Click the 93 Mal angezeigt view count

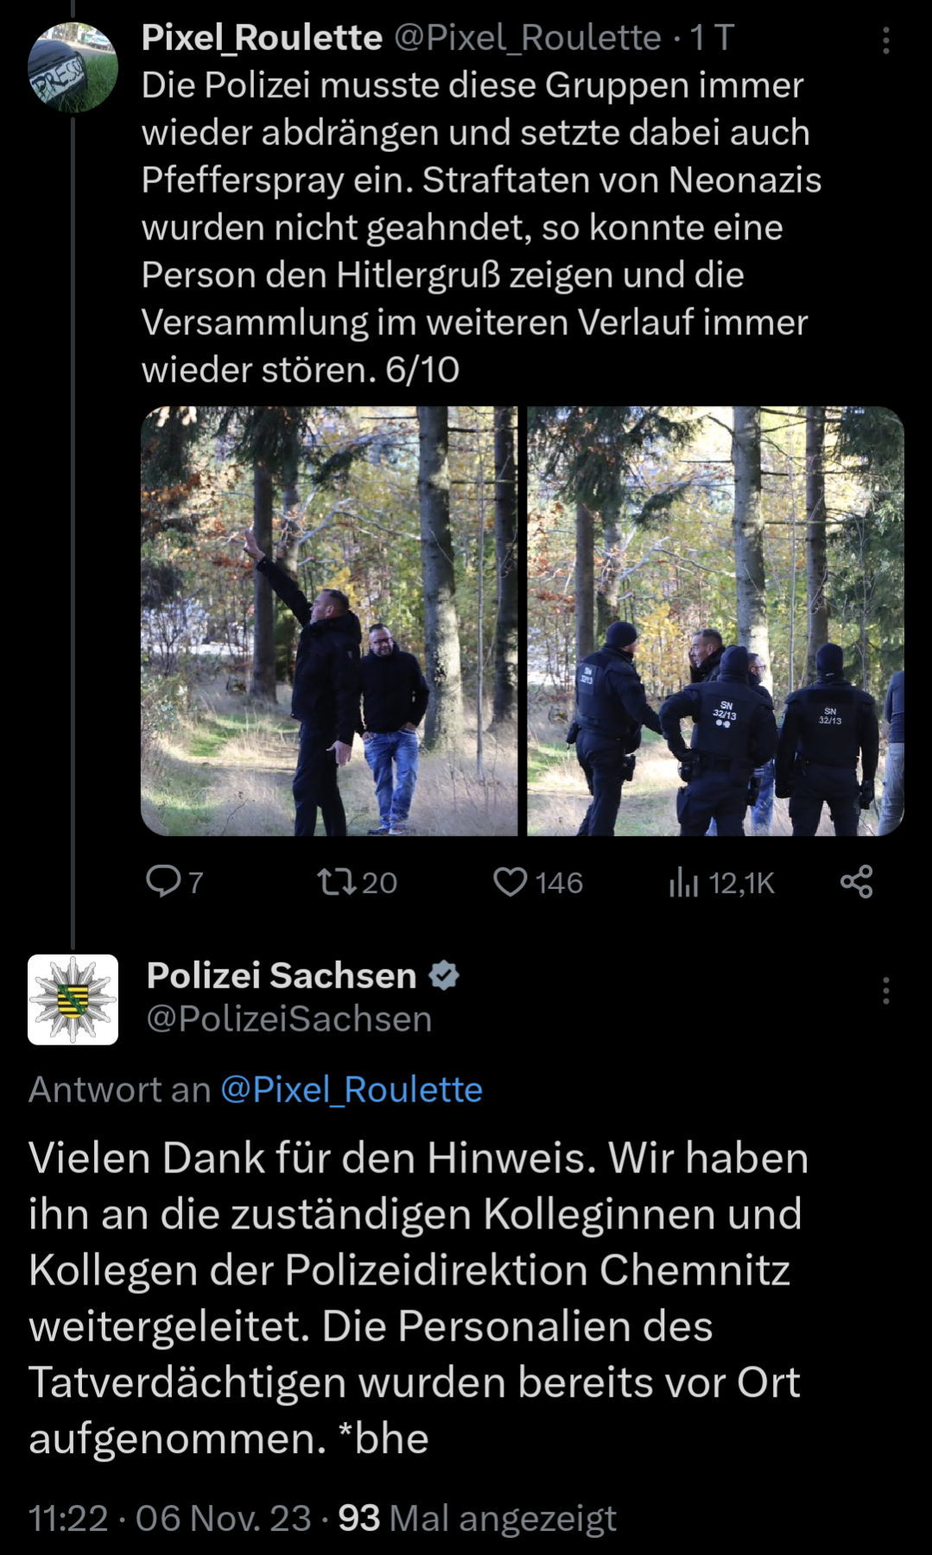coord(478,1518)
